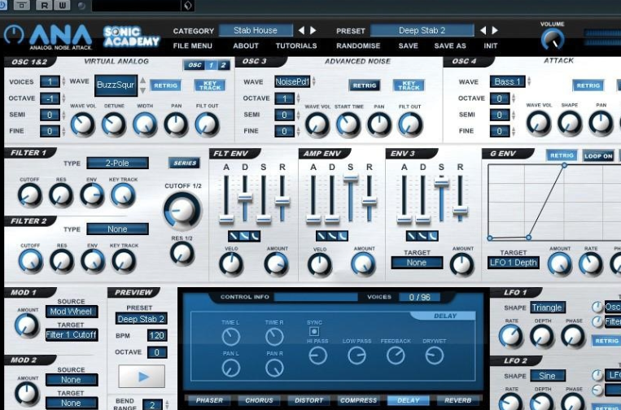This screenshot has height=410, width=621.
Task: Click the previous category arrow
Action: 301,31
